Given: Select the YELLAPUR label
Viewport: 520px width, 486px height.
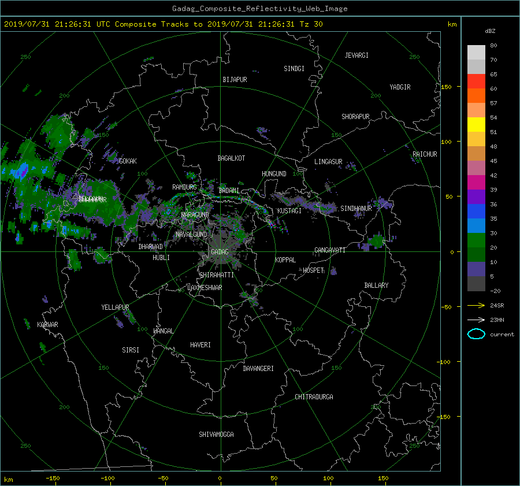Looking at the screenshot, I should click(115, 307).
